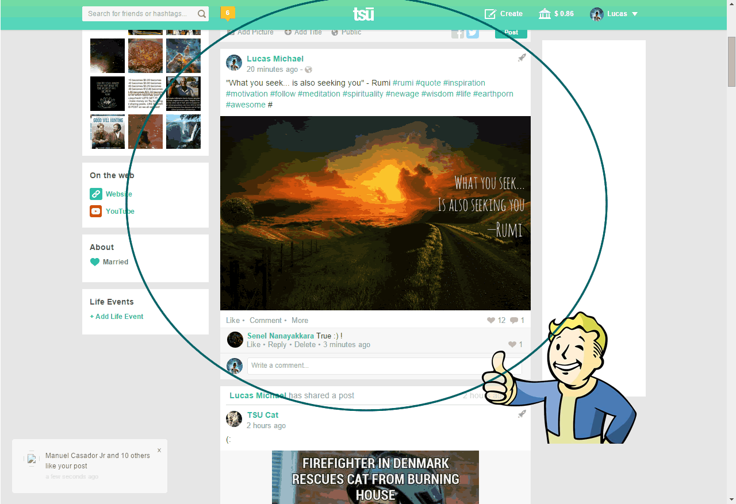
Task: Delete Senel Nanayakkara's comment
Action: 305,345
